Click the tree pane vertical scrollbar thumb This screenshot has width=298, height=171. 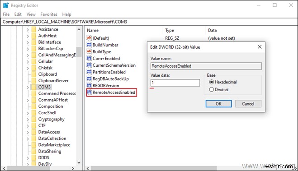point(79,51)
